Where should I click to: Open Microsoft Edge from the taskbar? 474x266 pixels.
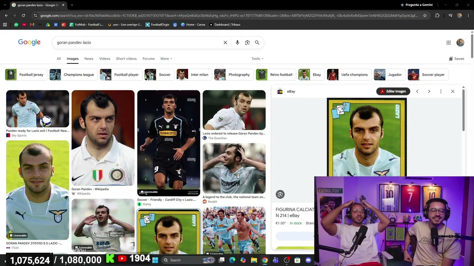232,260
